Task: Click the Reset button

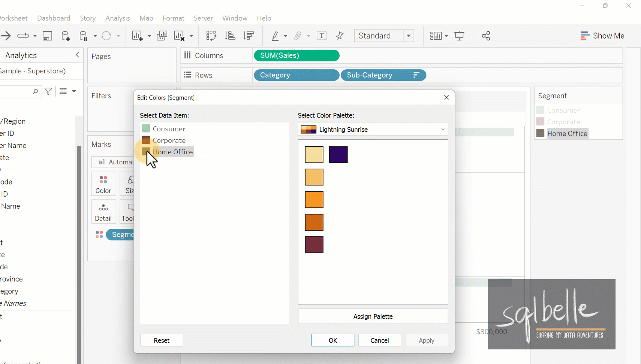Action: coord(162,340)
